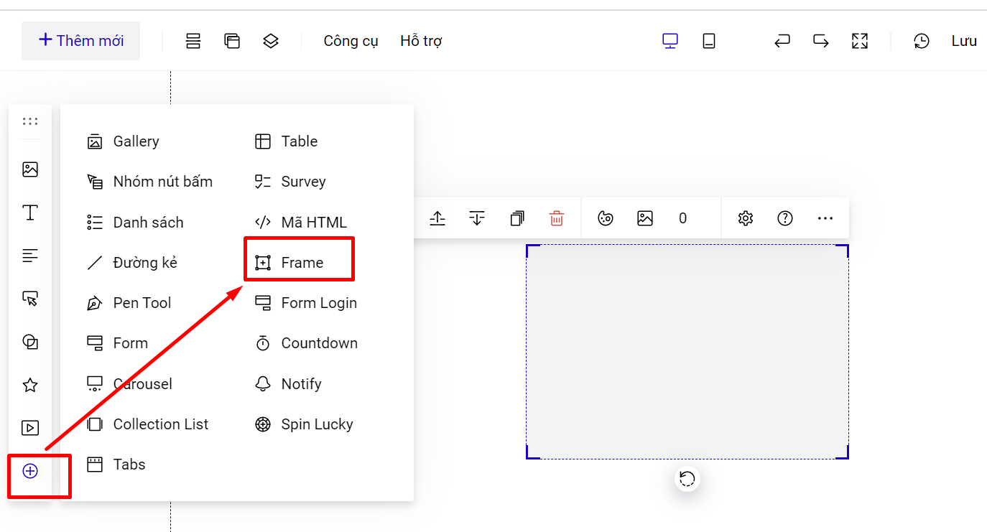Screen dimensions: 987x532
Task: Expand the three-dot more options menu
Action: point(825,218)
